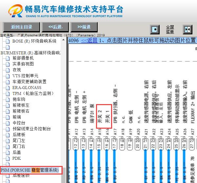The image size is (197, 183).
Task: Select 后裙板 in the tree
Action: (x=19, y=135)
